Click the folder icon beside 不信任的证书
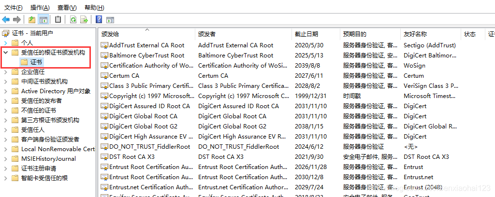 [15, 110]
